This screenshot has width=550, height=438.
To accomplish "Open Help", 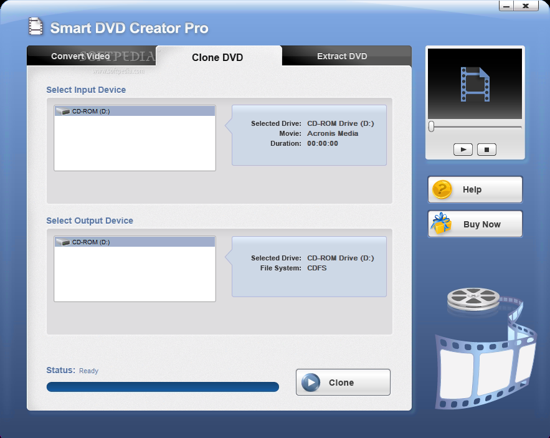I will pos(475,189).
